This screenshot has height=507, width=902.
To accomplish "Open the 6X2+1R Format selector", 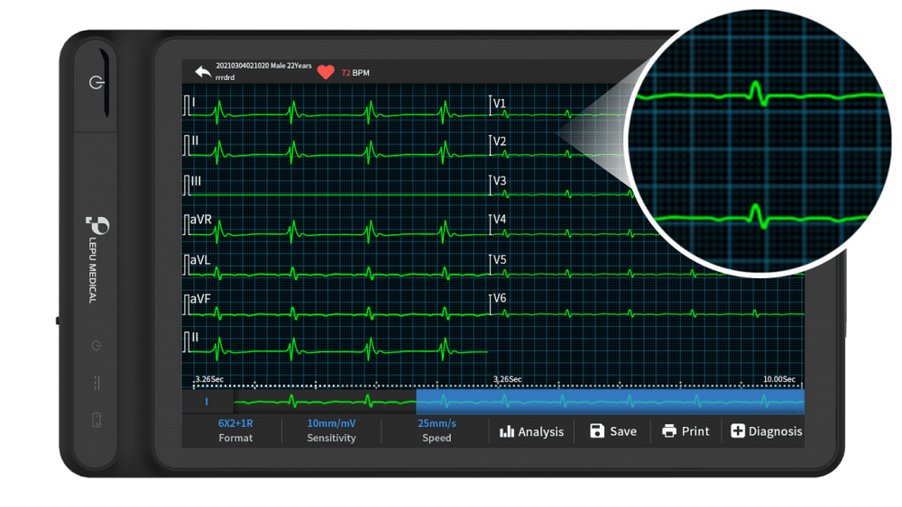I will 235,430.
